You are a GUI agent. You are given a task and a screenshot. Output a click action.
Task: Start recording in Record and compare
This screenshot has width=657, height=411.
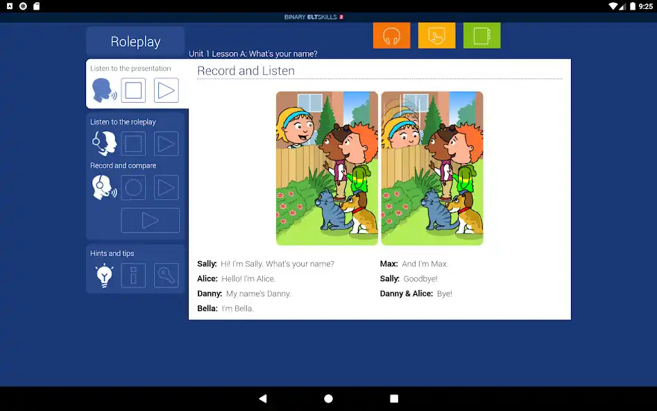133,187
